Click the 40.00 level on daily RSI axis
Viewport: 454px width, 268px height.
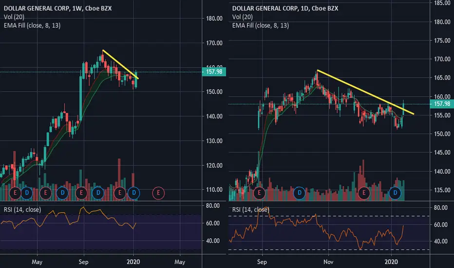pos(441,241)
